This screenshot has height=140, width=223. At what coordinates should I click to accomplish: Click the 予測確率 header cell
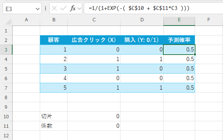click(179, 40)
